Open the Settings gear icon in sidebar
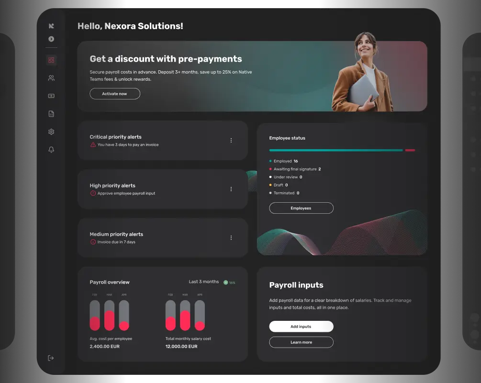This screenshot has height=383, width=481. click(51, 132)
